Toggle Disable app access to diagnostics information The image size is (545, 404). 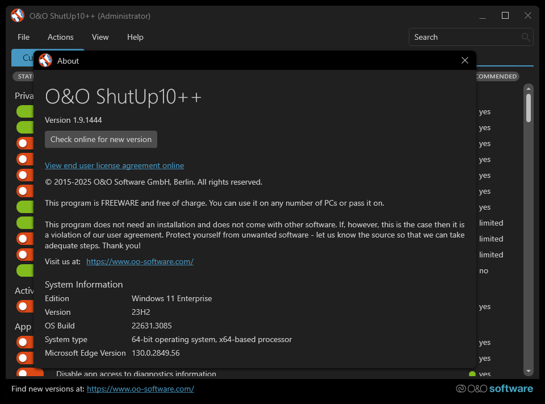click(30, 373)
